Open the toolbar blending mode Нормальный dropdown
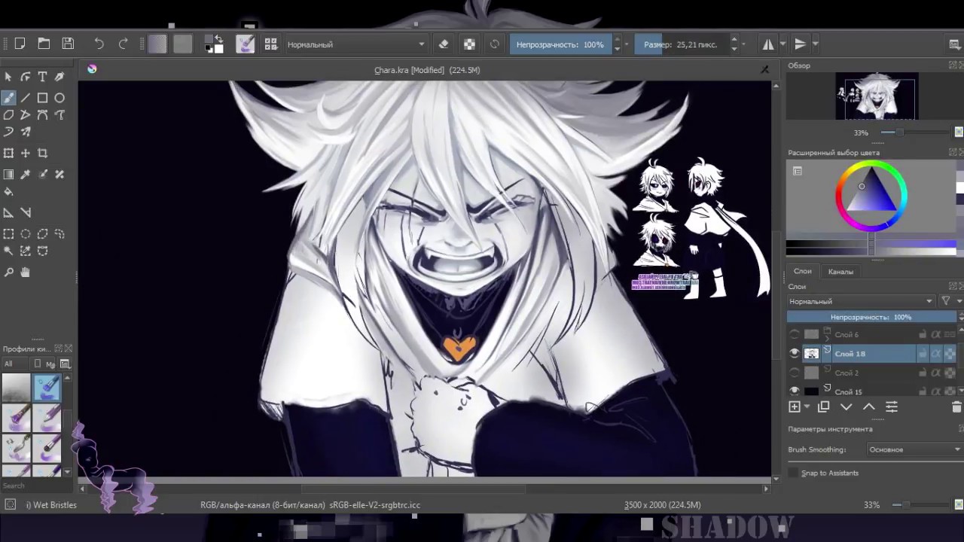 click(x=355, y=44)
